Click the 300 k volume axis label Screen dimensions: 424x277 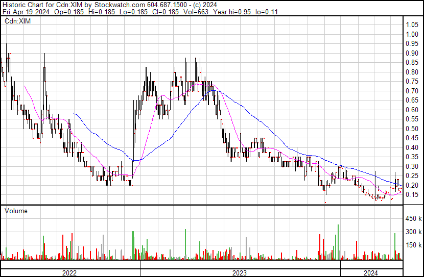(413, 232)
